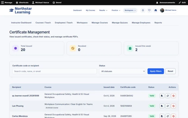Open the notifications bell icon

143,10
